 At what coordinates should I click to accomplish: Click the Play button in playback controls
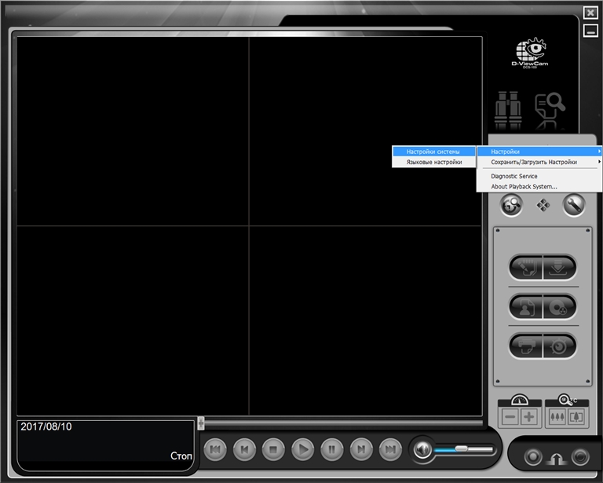(302, 449)
